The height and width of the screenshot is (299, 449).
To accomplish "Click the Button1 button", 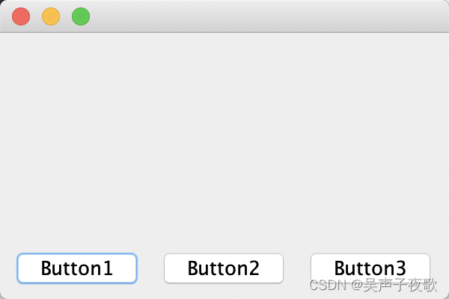I will click(77, 268).
